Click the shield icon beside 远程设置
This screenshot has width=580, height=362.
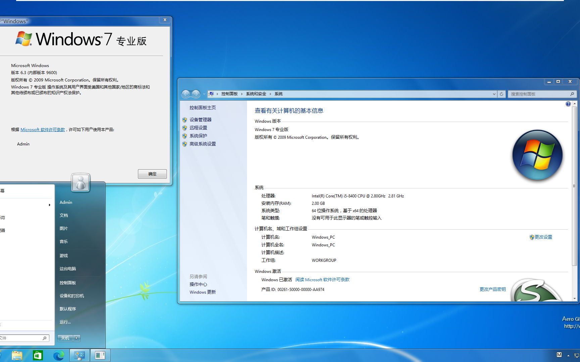[185, 128]
